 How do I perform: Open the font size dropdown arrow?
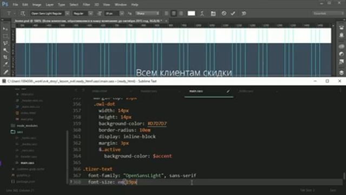(122, 14)
